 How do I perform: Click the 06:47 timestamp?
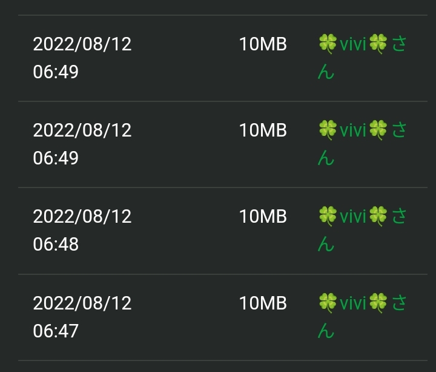click(x=56, y=331)
